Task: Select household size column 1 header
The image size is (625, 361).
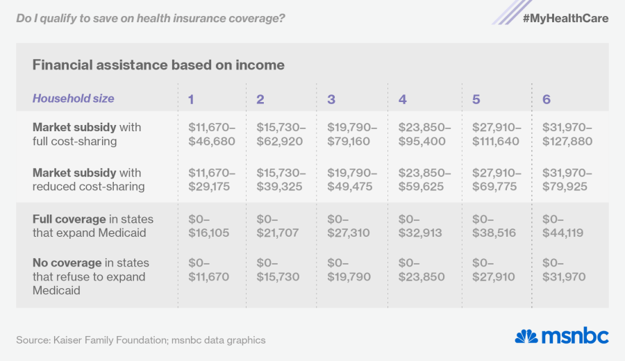Action: [191, 99]
